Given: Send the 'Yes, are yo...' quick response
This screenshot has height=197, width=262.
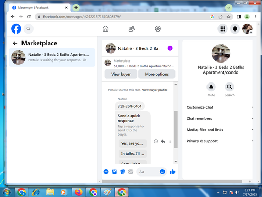Looking at the screenshot, I should pyautogui.click(x=133, y=143).
